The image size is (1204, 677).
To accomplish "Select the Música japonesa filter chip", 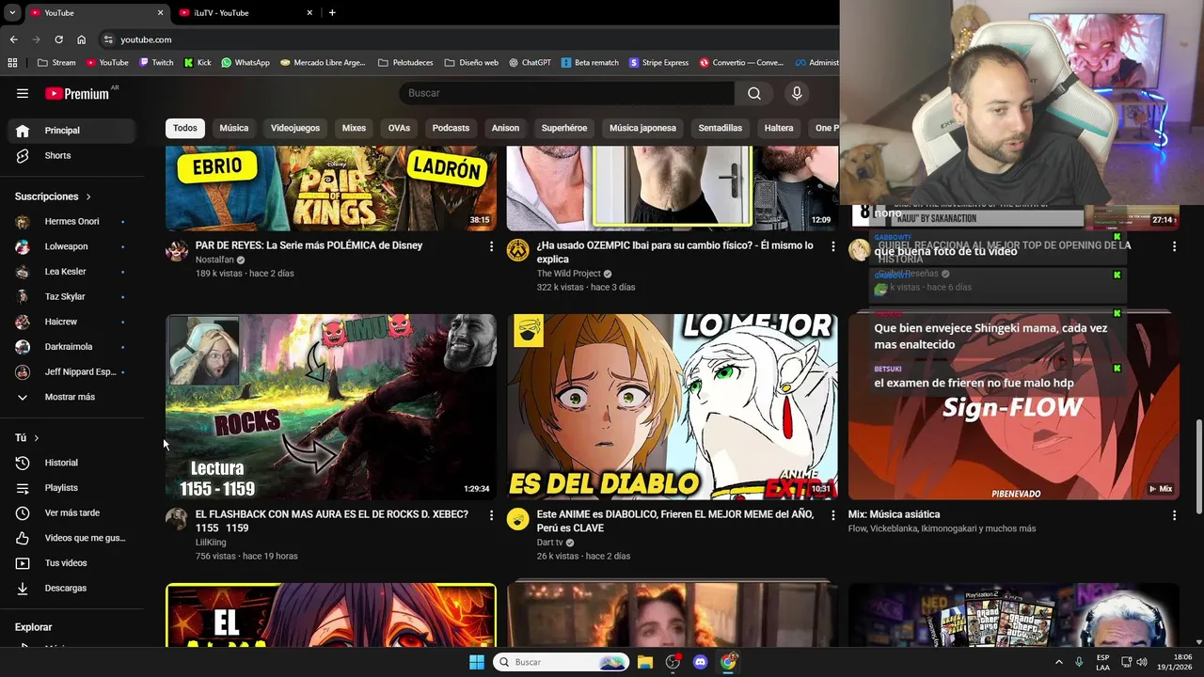I will click(642, 128).
